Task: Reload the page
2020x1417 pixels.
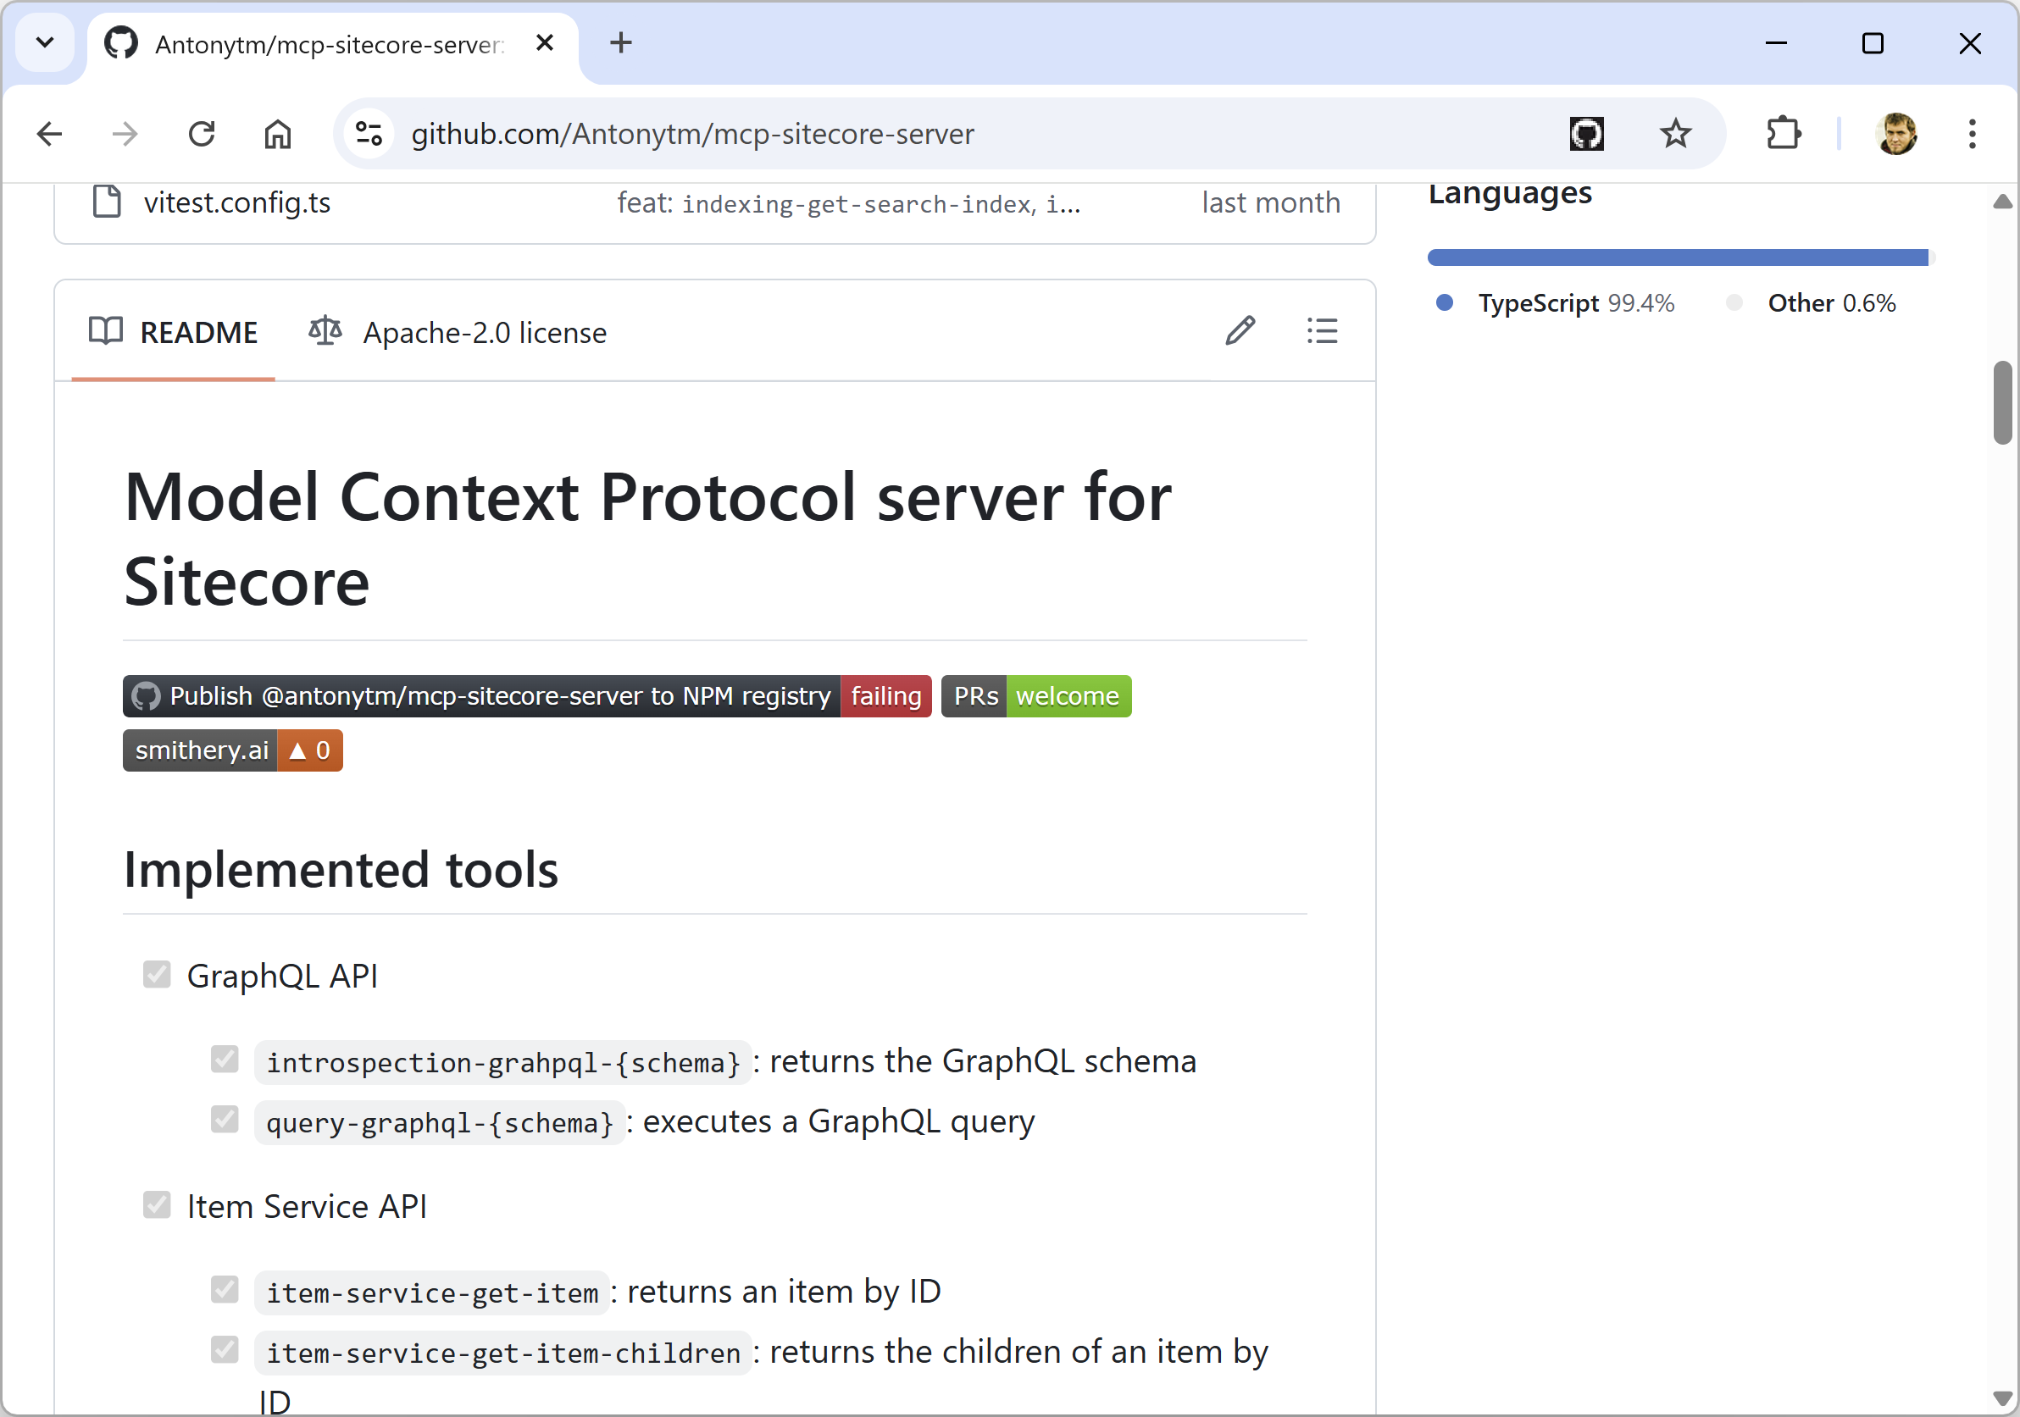Action: click(202, 133)
